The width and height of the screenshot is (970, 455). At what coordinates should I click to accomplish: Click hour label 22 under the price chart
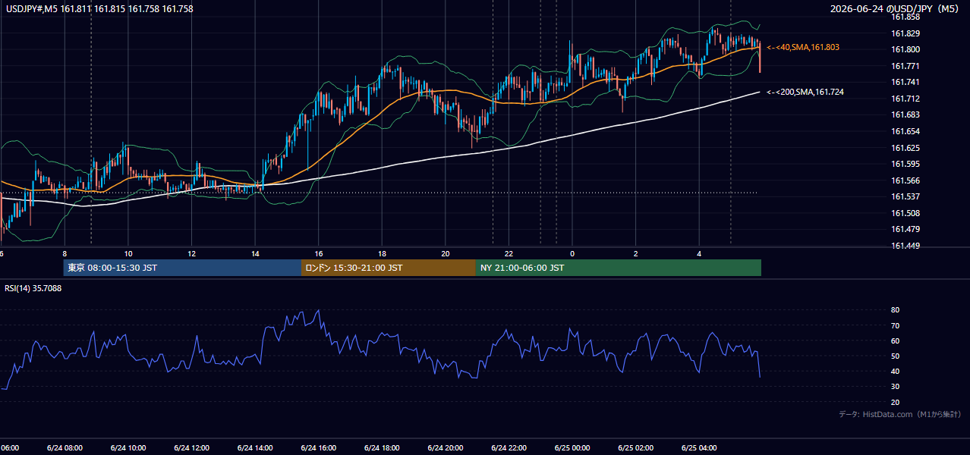509,253
